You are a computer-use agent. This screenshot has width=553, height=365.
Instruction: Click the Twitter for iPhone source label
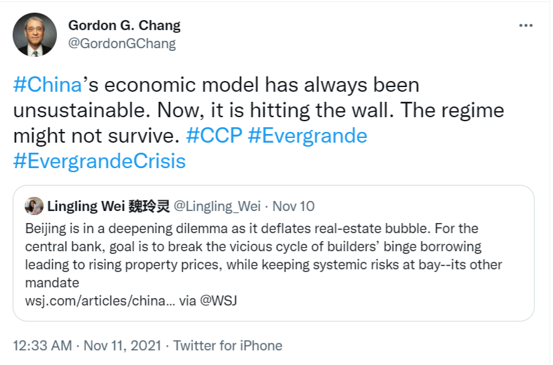pos(228,346)
